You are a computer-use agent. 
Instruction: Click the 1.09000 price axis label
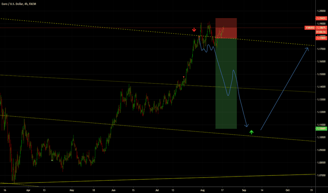click(x=321, y=150)
